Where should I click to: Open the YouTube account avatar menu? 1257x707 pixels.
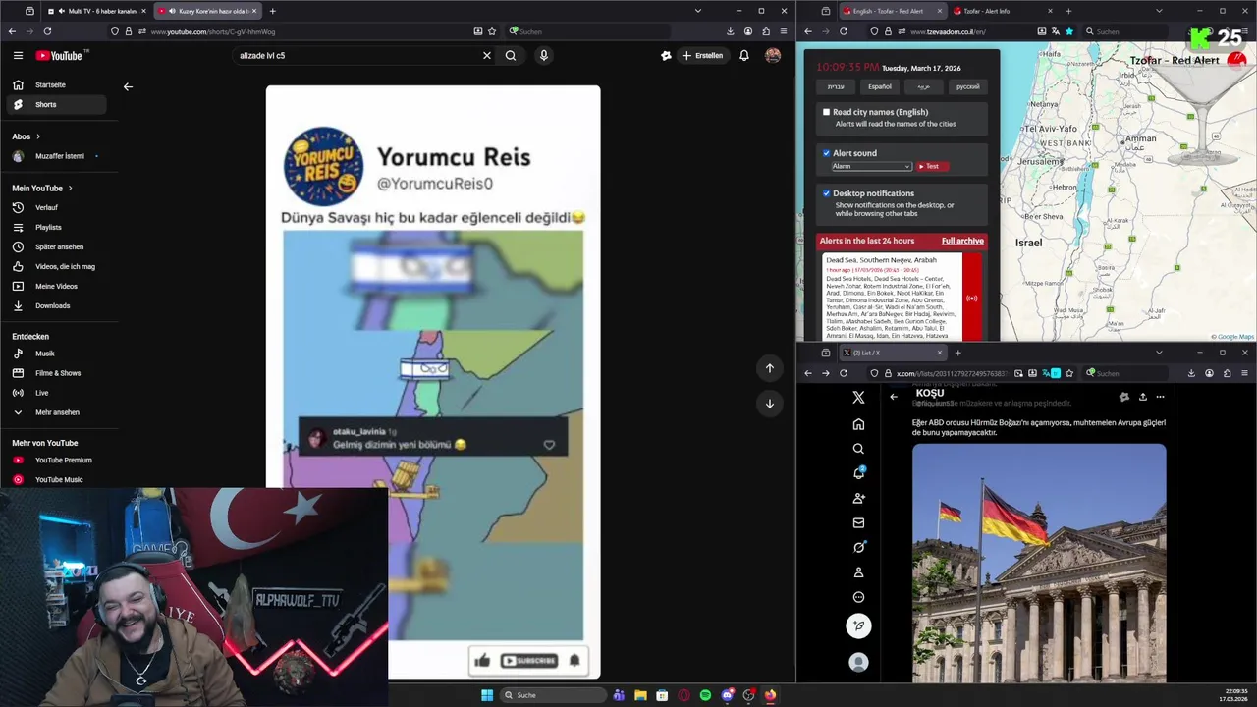(x=773, y=56)
